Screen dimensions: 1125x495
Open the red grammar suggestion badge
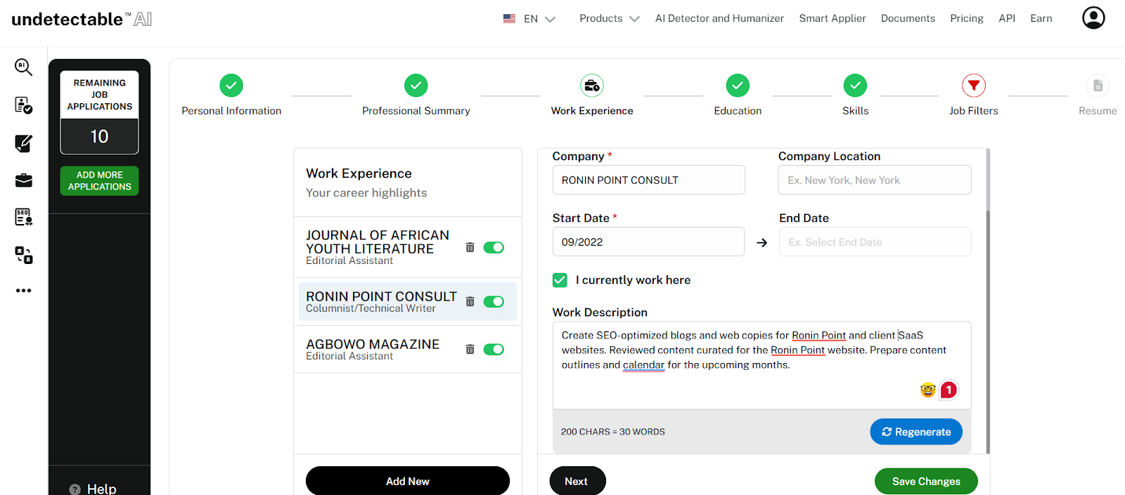(x=949, y=390)
